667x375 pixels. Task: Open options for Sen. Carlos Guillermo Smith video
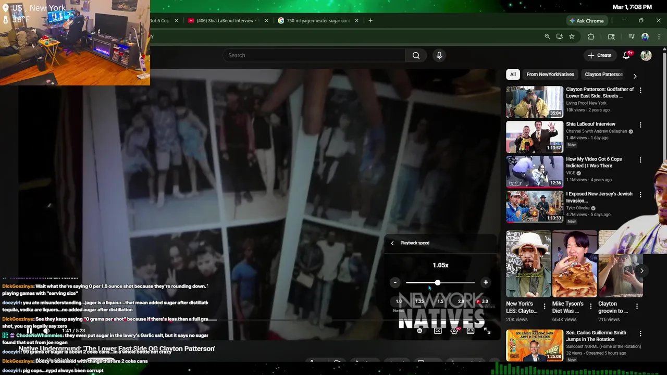pyautogui.click(x=640, y=333)
